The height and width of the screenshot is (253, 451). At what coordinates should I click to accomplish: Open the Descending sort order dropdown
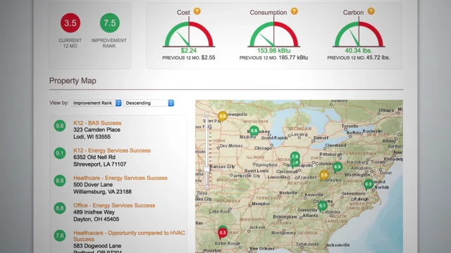tap(149, 103)
